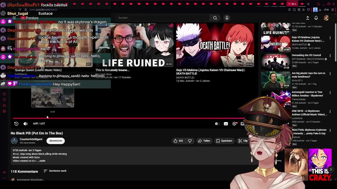Open the YouTube account avatar menu
337x189 pixels.
(326, 18)
